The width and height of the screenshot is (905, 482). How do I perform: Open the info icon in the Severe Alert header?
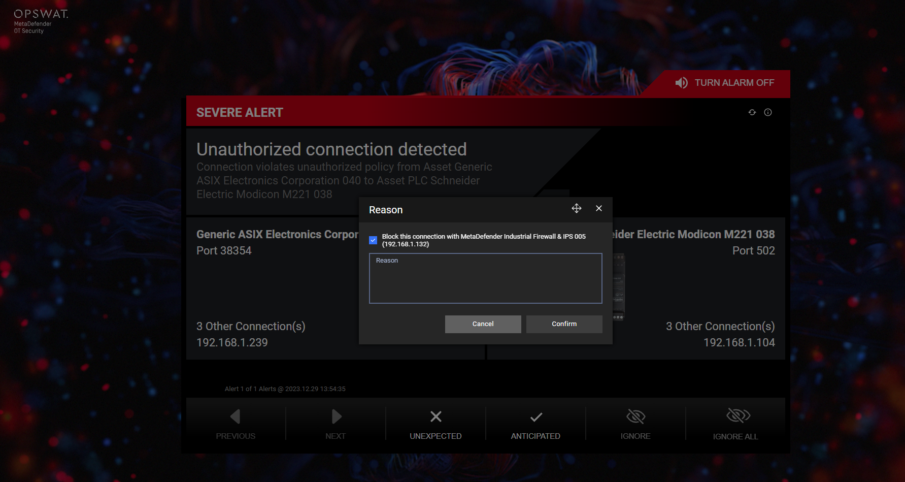tap(768, 112)
